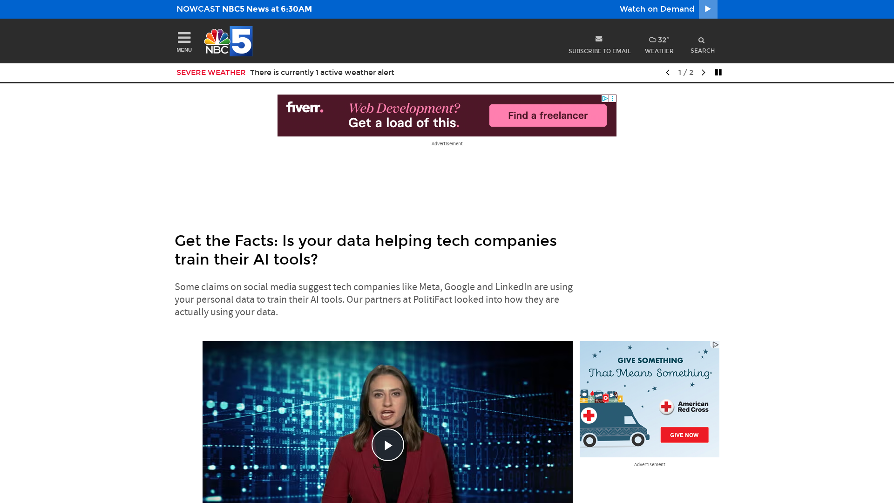Click the American Red Cross ad image

(649, 399)
